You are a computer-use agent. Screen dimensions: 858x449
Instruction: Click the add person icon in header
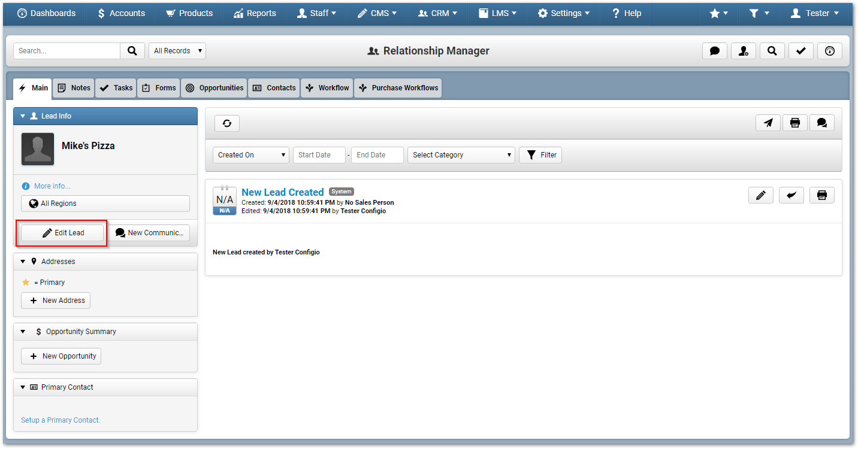coord(744,51)
